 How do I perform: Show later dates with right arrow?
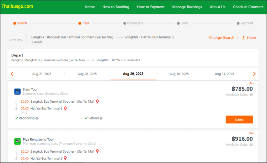254,74
